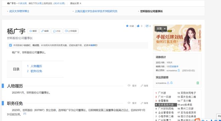Open the 手握烂牌刘娥 ad banner
221x121 pixels.
177,38
